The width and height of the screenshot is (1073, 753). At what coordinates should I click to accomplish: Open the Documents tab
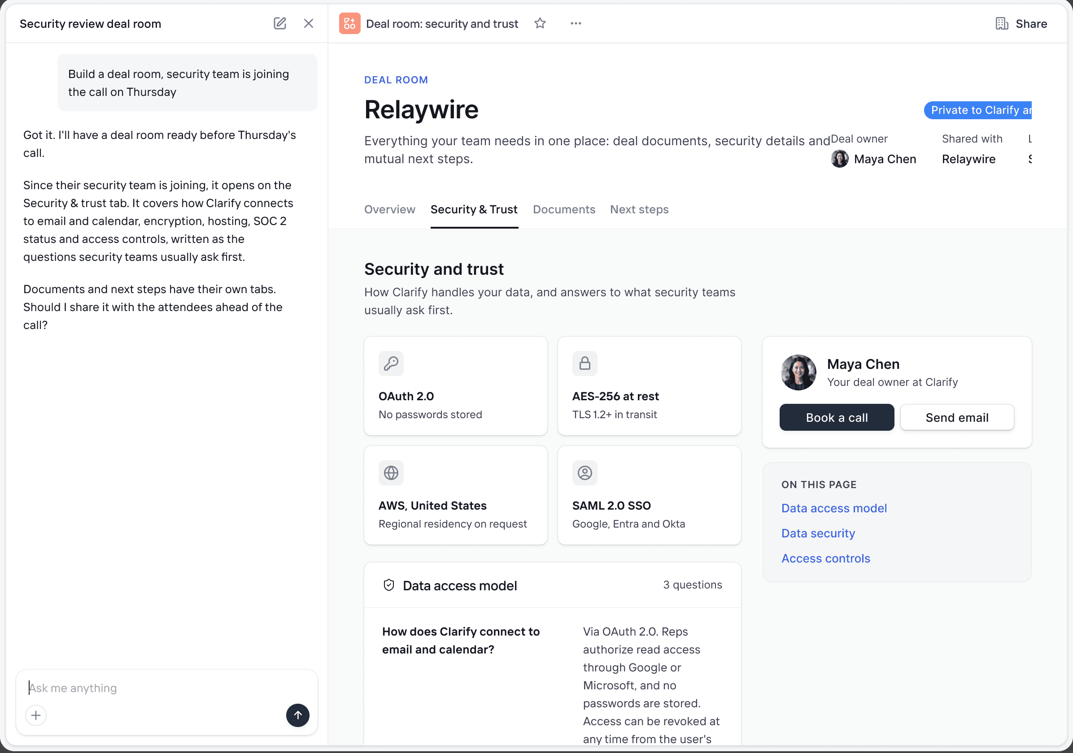[x=564, y=210]
